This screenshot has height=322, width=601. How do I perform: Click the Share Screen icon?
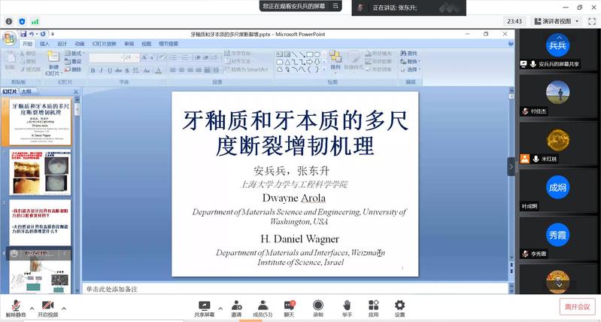tap(204, 305)
